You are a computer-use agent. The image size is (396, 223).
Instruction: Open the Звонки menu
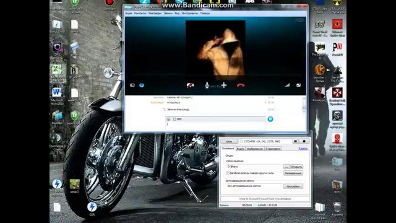coord(168,14)
